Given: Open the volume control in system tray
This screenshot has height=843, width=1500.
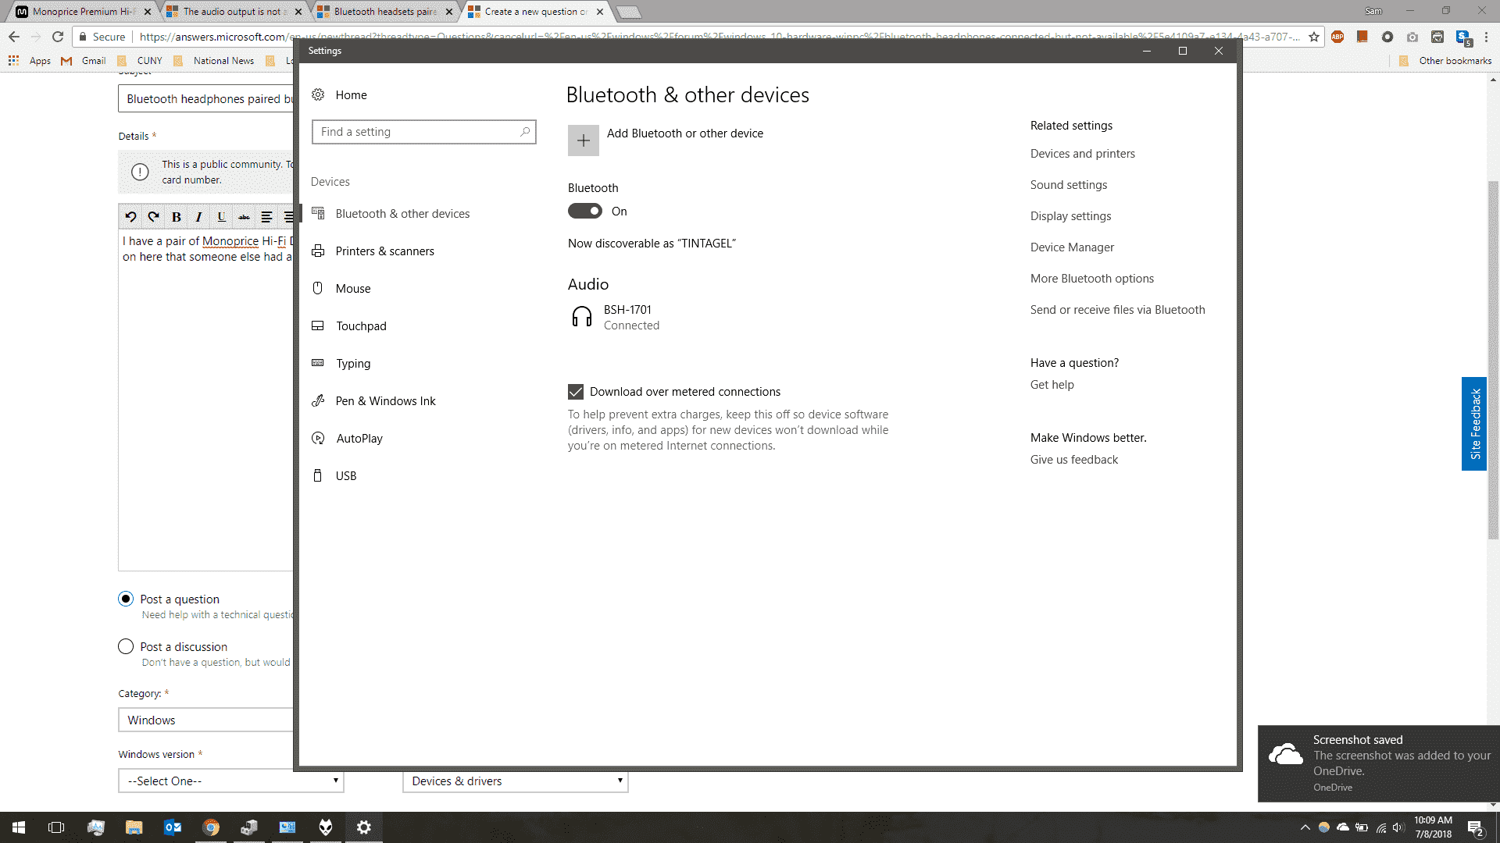Looking at the screenshot, I should (1398, 827).
